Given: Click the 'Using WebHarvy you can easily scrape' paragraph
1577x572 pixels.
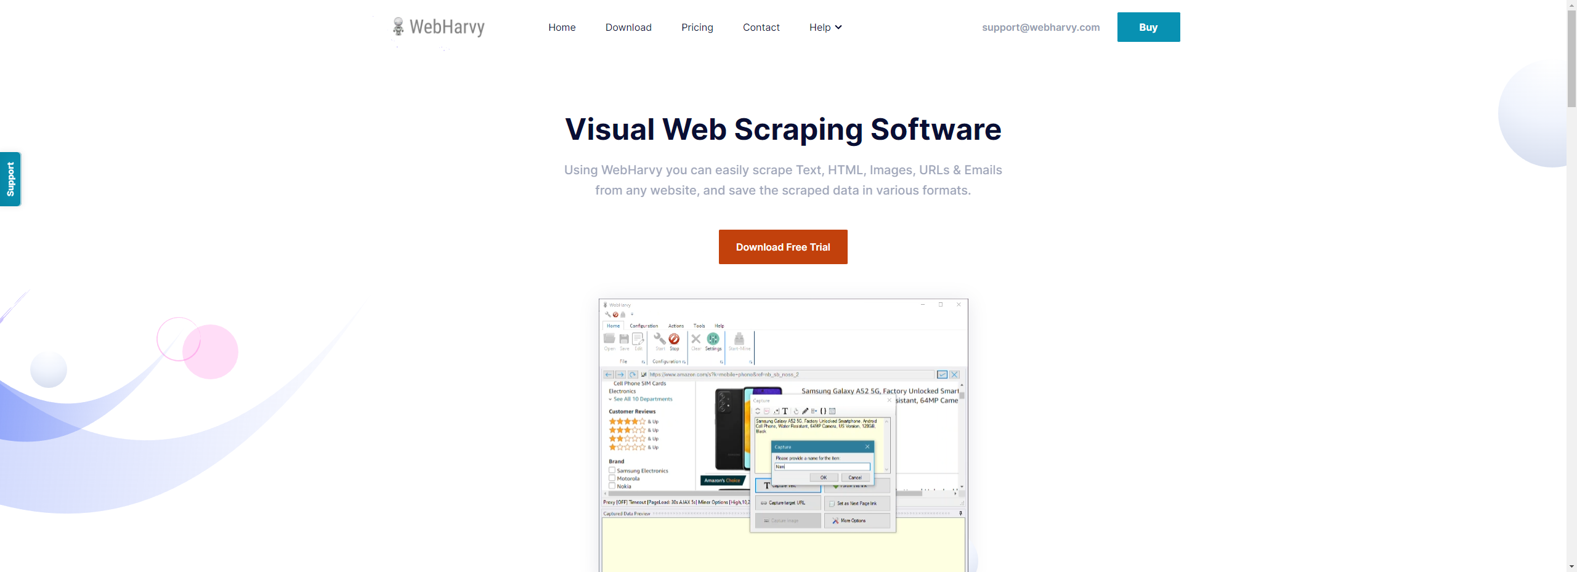Looking at the screenshot, I should tap(783, 180).
